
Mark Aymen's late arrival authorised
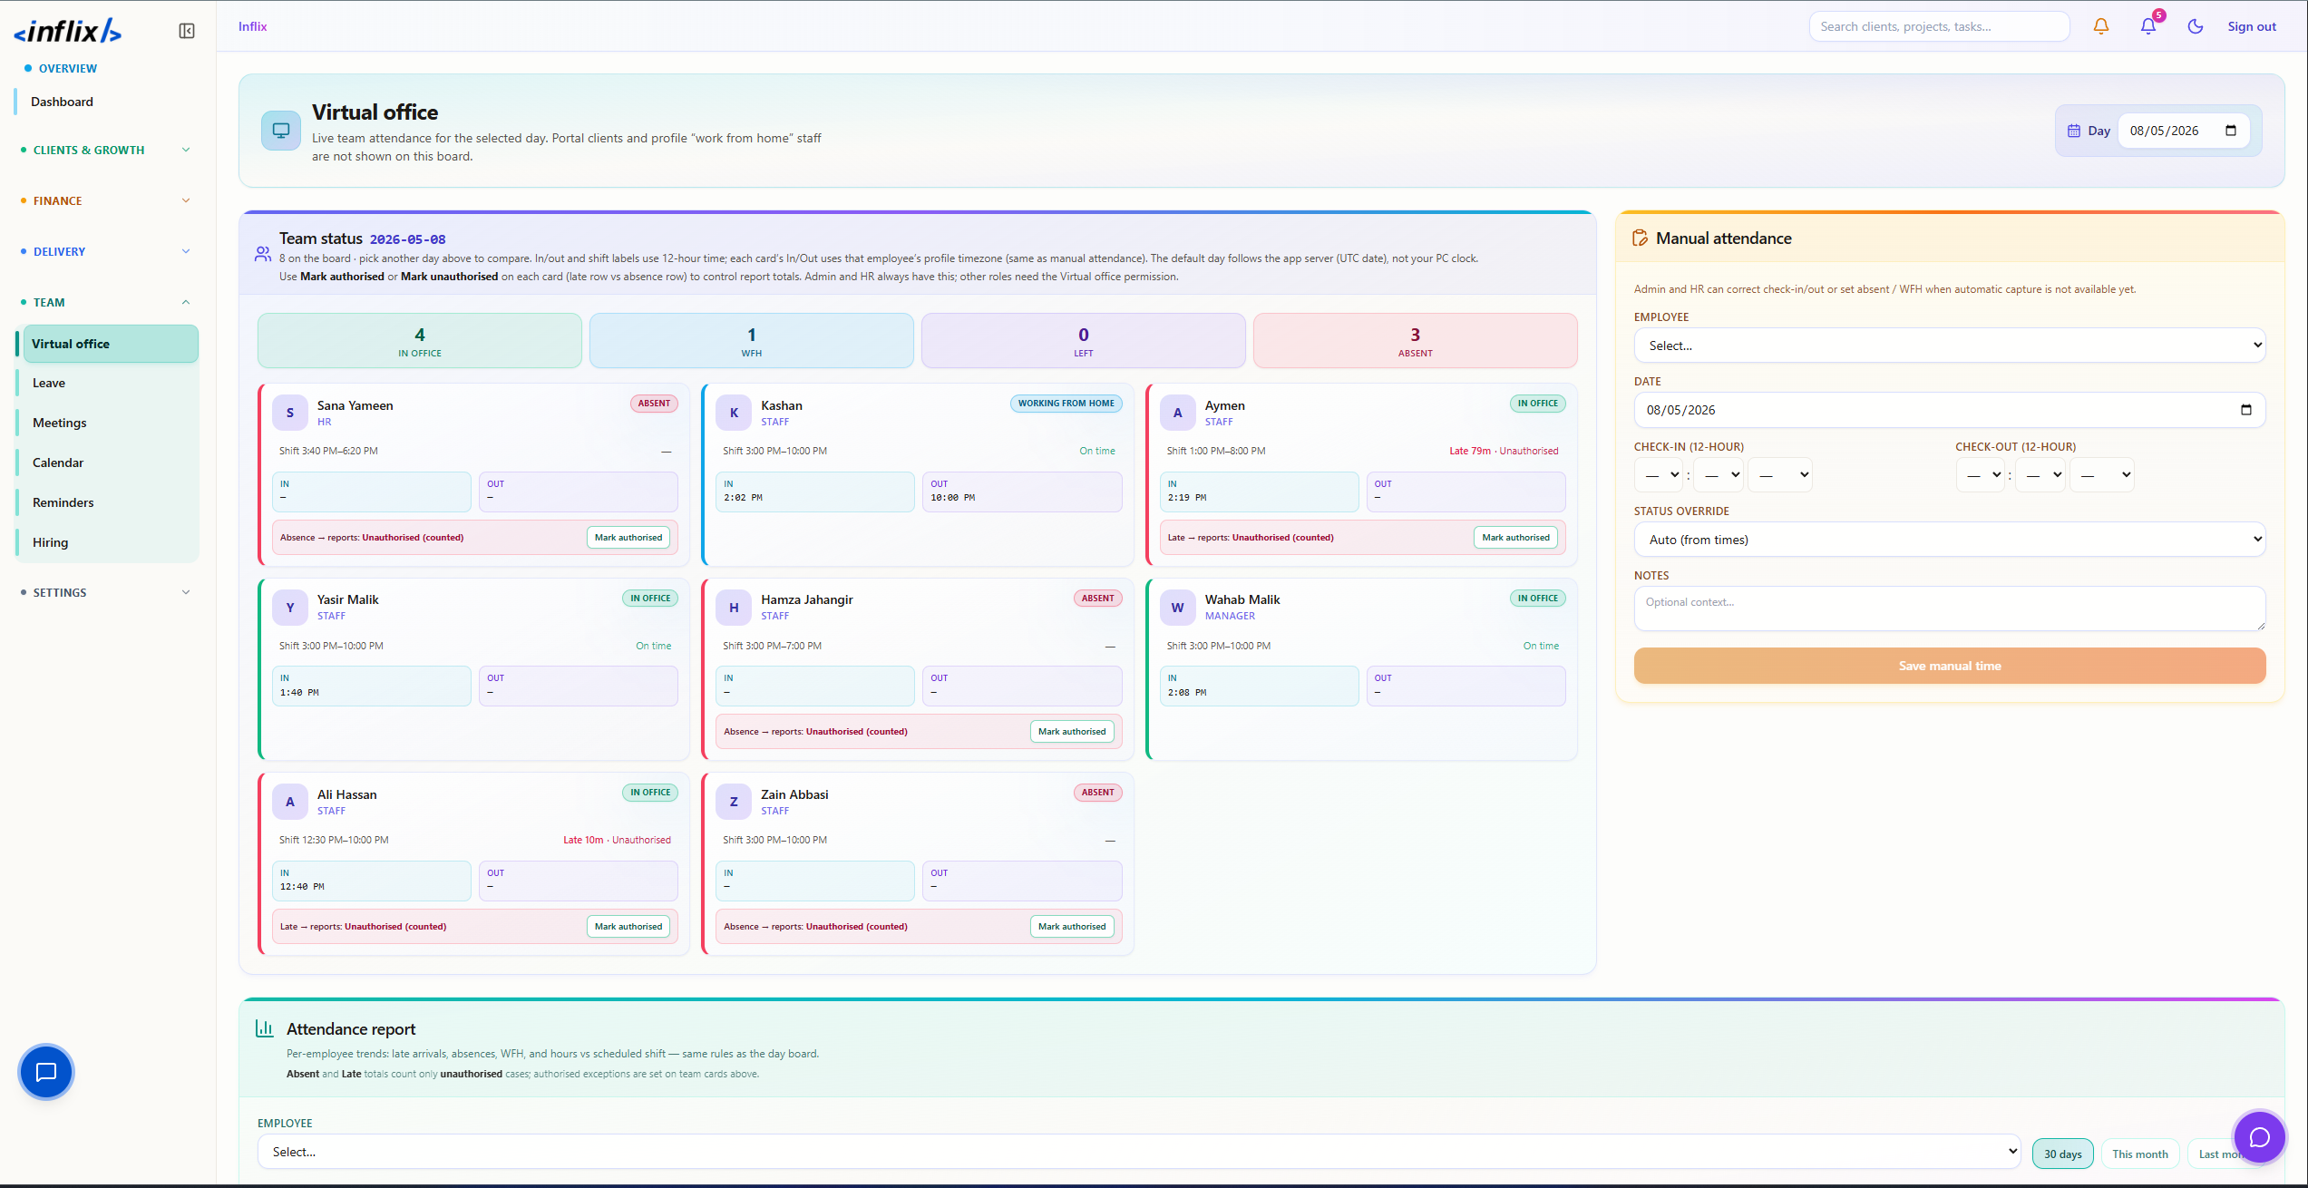1515,538
